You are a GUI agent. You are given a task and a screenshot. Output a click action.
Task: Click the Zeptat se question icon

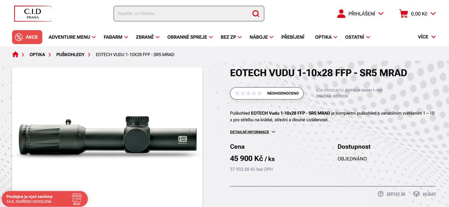[x=381, y=194]
